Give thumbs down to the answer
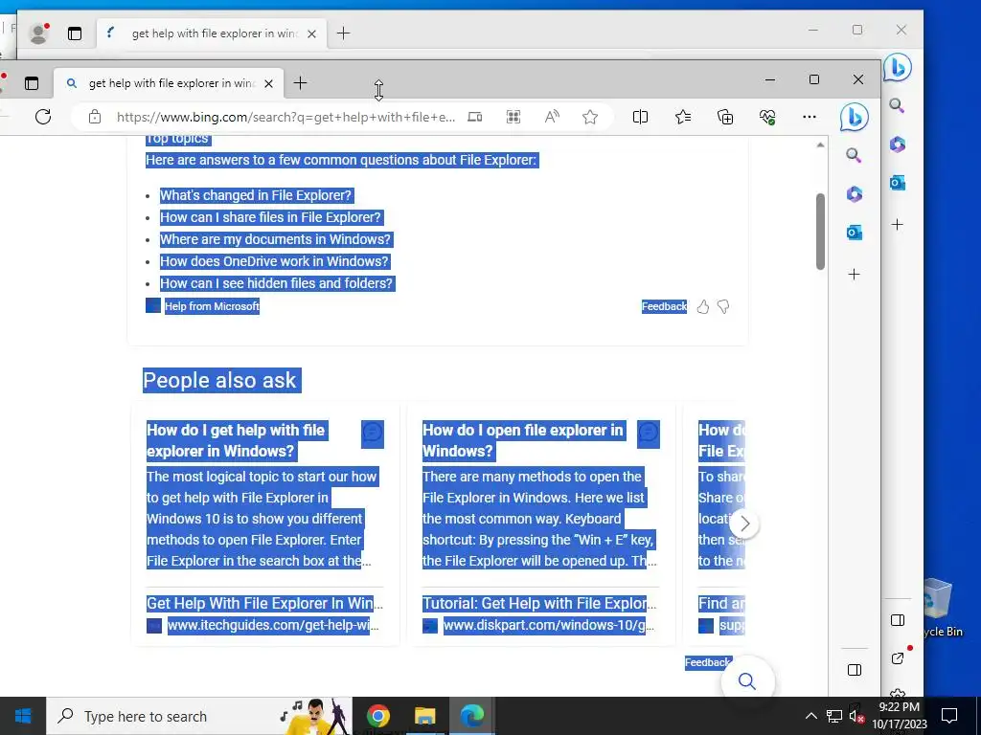 pos(723,306)
